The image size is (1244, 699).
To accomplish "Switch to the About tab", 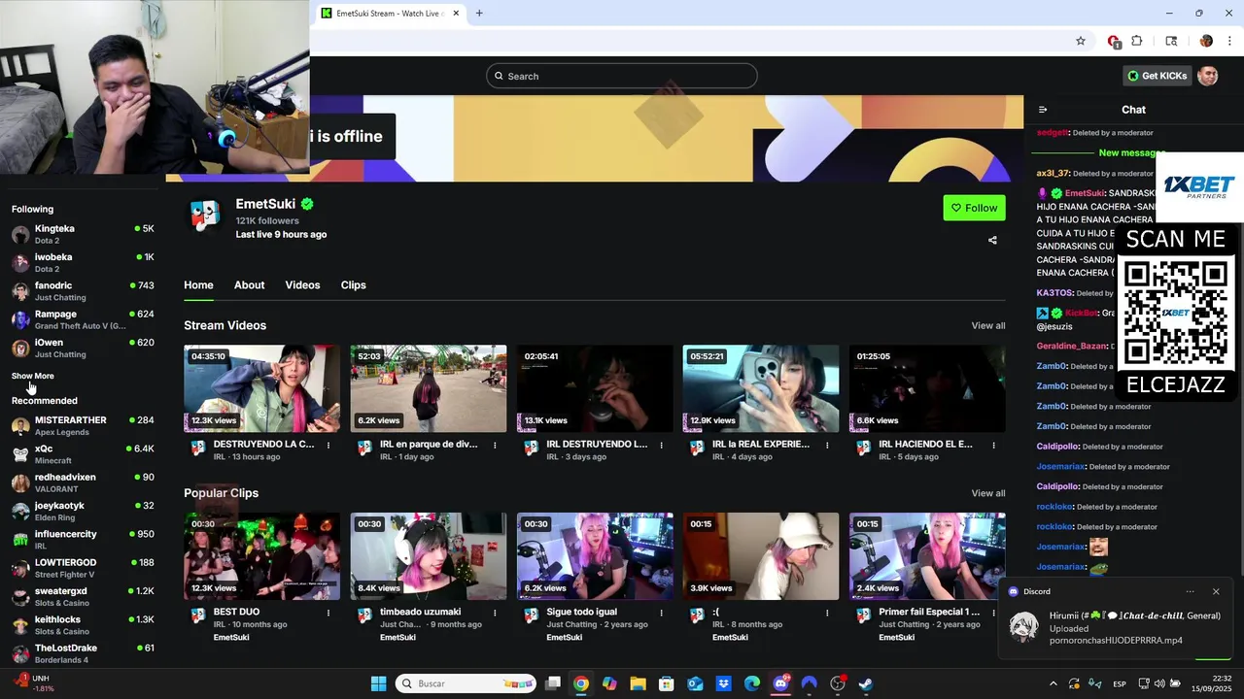I will pyautogui.click(x=249, y=284).
